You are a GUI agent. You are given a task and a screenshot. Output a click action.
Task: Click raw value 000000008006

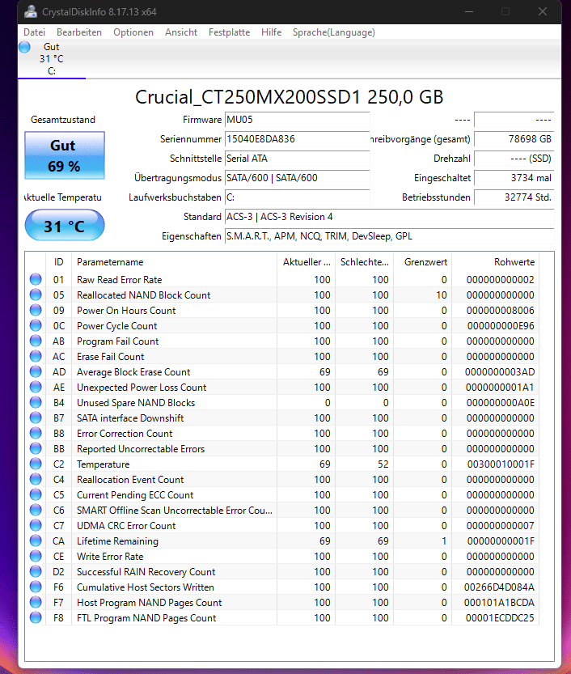point(500,311)
